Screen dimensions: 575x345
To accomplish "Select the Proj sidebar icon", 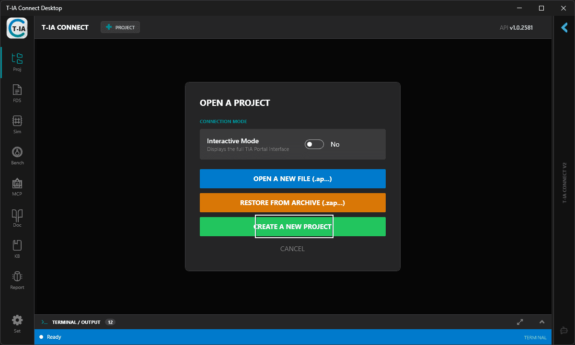I will pyautogui.click(x=17, y=60).
